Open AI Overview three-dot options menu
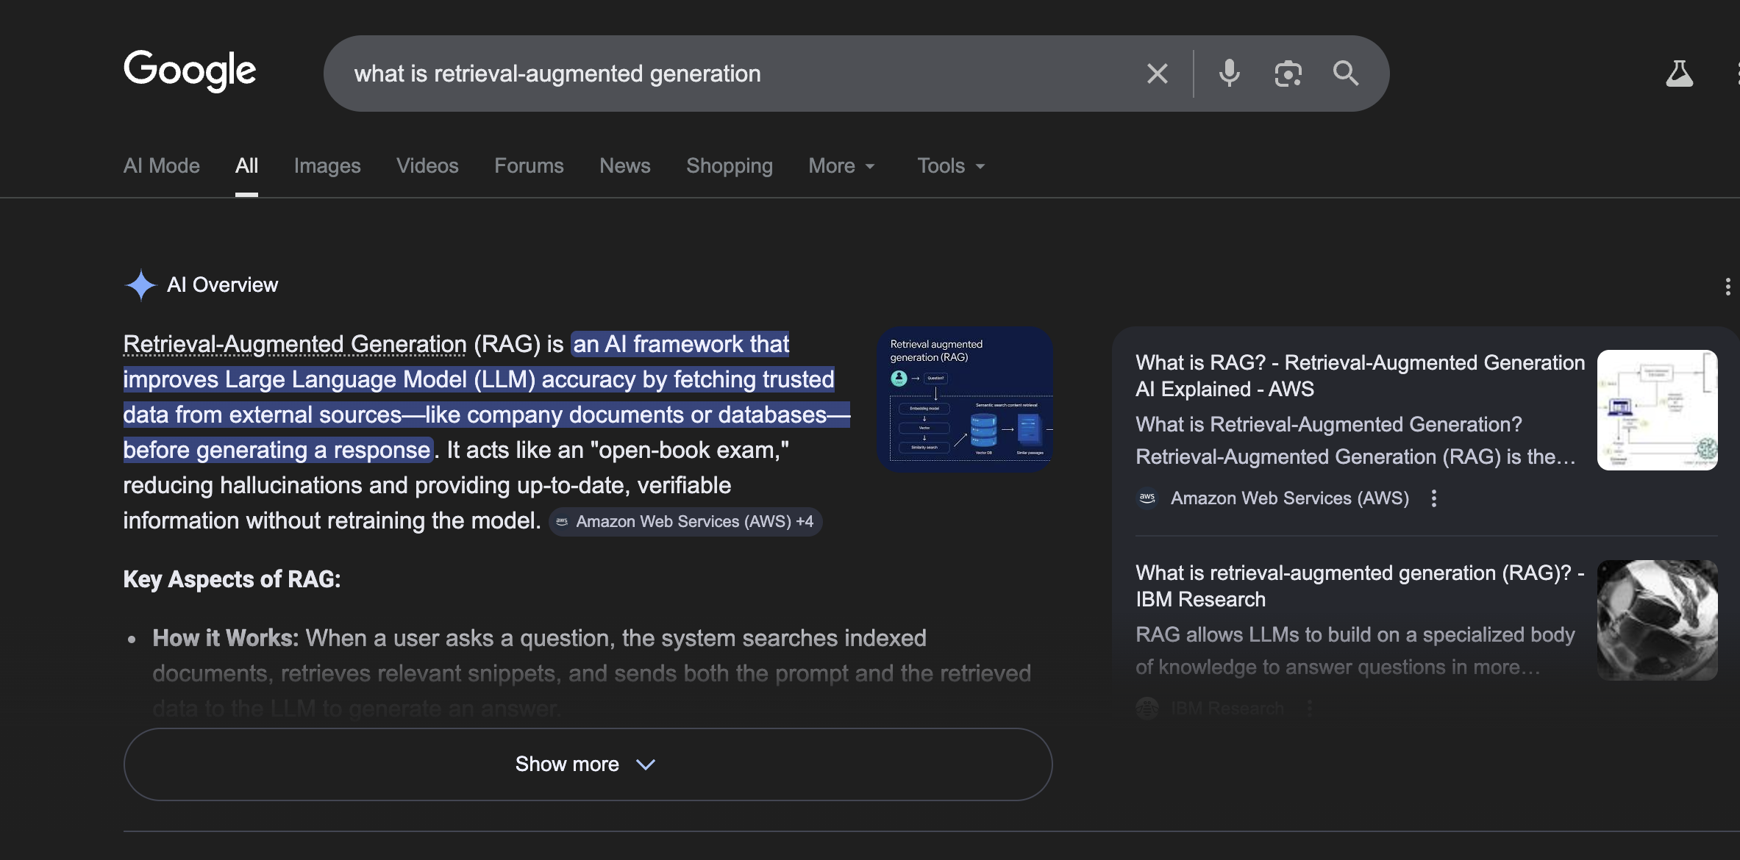Viewport: 1740px width, 860px height. point(1727,287)
